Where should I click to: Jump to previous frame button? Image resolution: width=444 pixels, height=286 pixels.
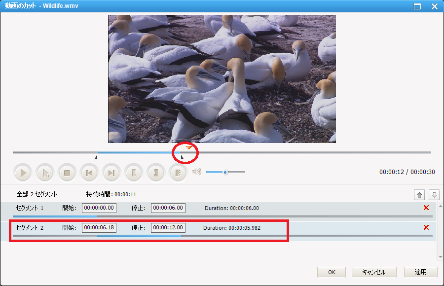tap(89, 173)
